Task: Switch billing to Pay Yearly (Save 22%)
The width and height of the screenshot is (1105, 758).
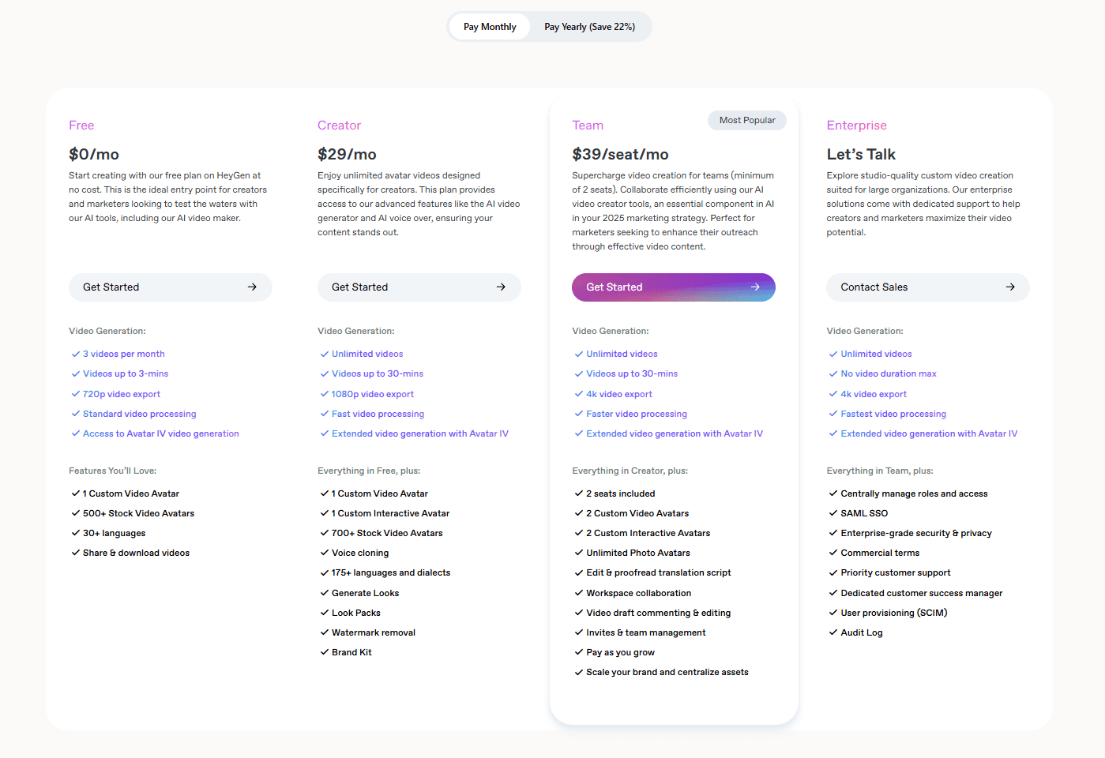Action: tap(589, 27)
